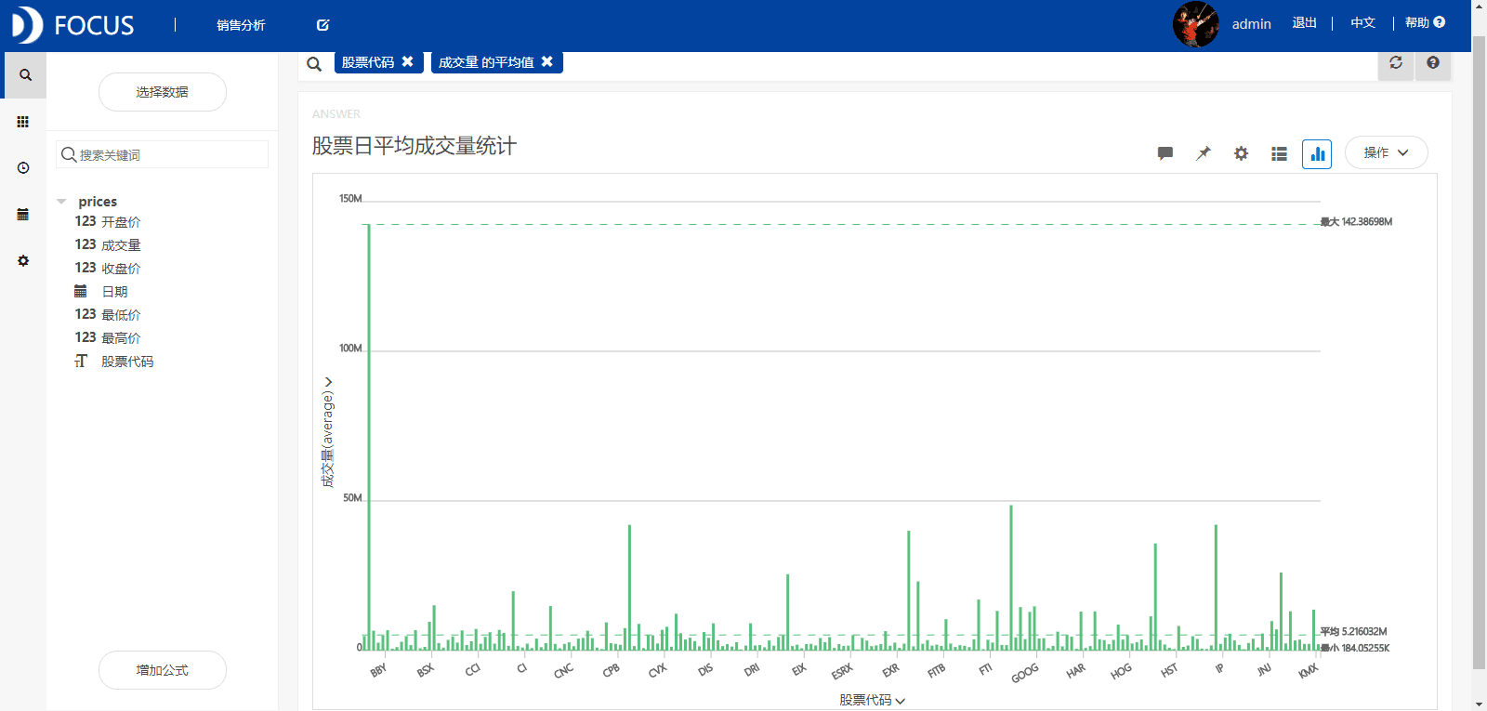Select the 最低价 column
Viewport: 1487px width, 711px height.
pyautogui.click(x=121, y=315)
